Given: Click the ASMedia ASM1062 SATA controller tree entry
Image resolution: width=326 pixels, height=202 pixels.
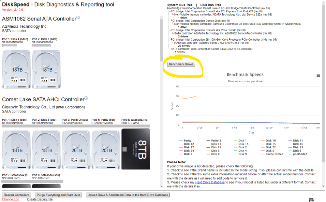Looking at the screenshot, I should 223,34.
